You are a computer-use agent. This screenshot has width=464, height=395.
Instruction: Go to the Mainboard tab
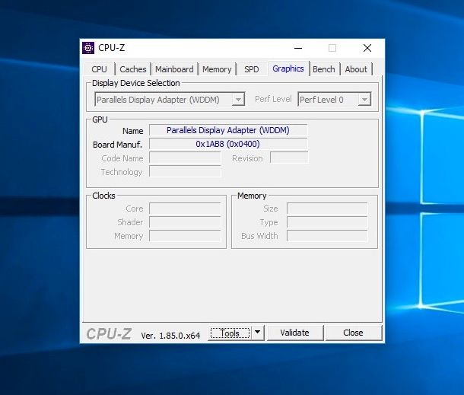[174, 69]
